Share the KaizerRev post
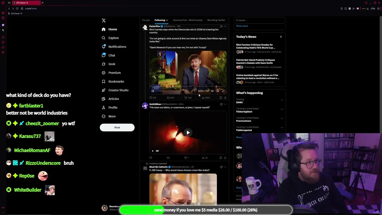Screen dimensions: 382x215 point(225,98)
